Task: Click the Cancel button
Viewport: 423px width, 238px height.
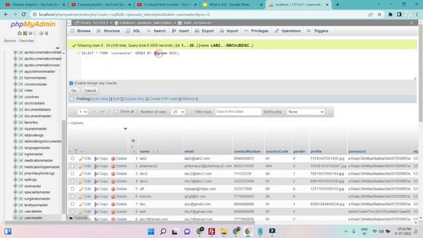Action: pos(90,91)
